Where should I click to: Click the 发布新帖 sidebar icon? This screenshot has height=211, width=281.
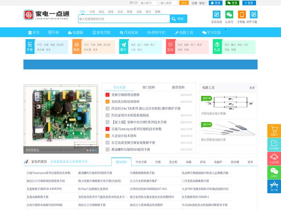click(274, 145)
